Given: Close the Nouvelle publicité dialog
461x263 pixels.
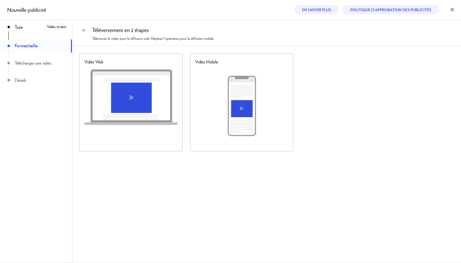Looking at the screenshot, I should coord(452,10).
